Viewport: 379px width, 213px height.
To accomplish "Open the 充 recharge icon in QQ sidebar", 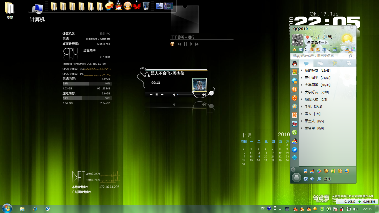I will [x=295, y=98].
